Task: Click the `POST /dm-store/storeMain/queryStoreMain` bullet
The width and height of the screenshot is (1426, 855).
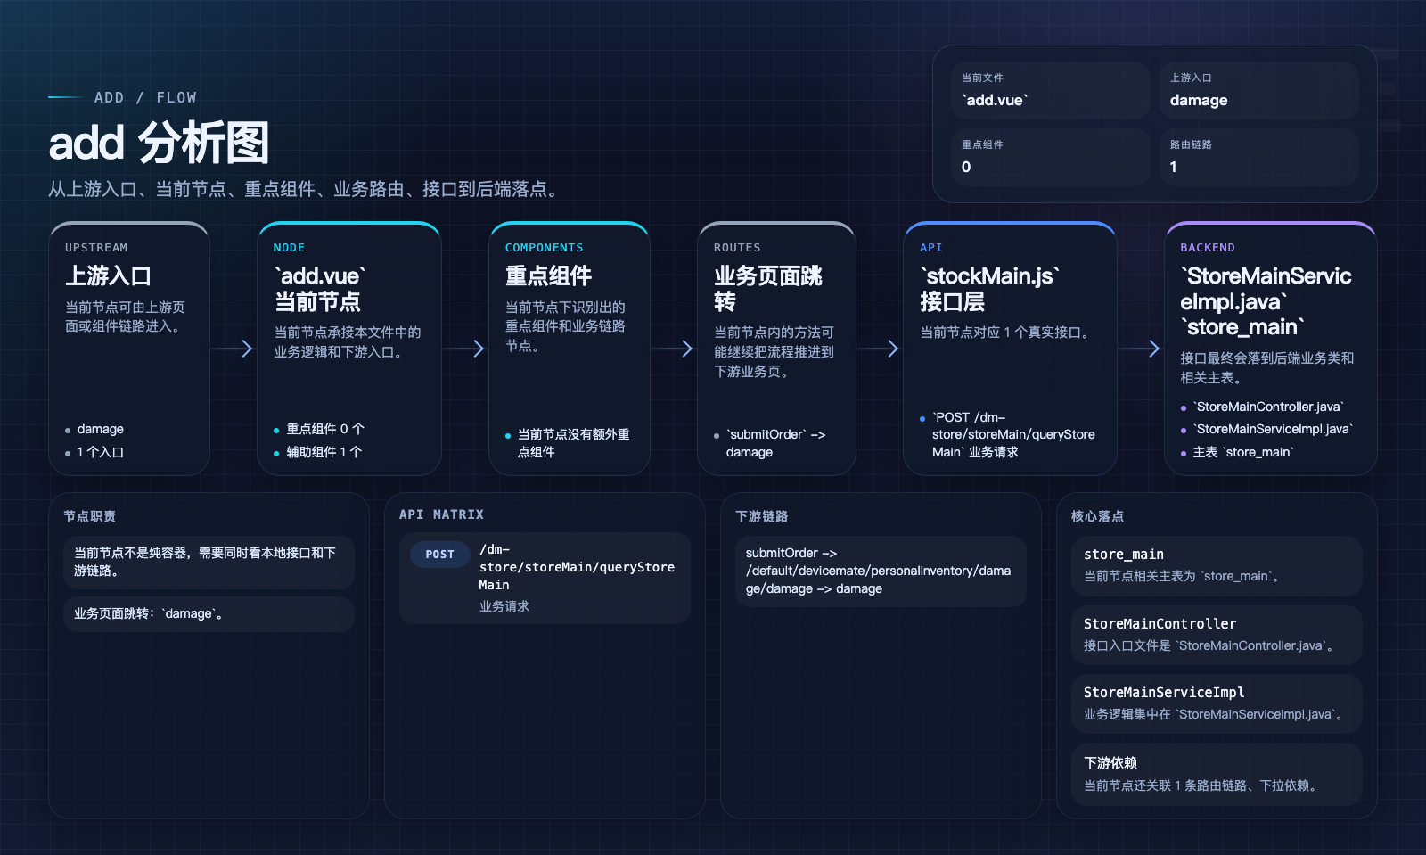Action: 1013,434
